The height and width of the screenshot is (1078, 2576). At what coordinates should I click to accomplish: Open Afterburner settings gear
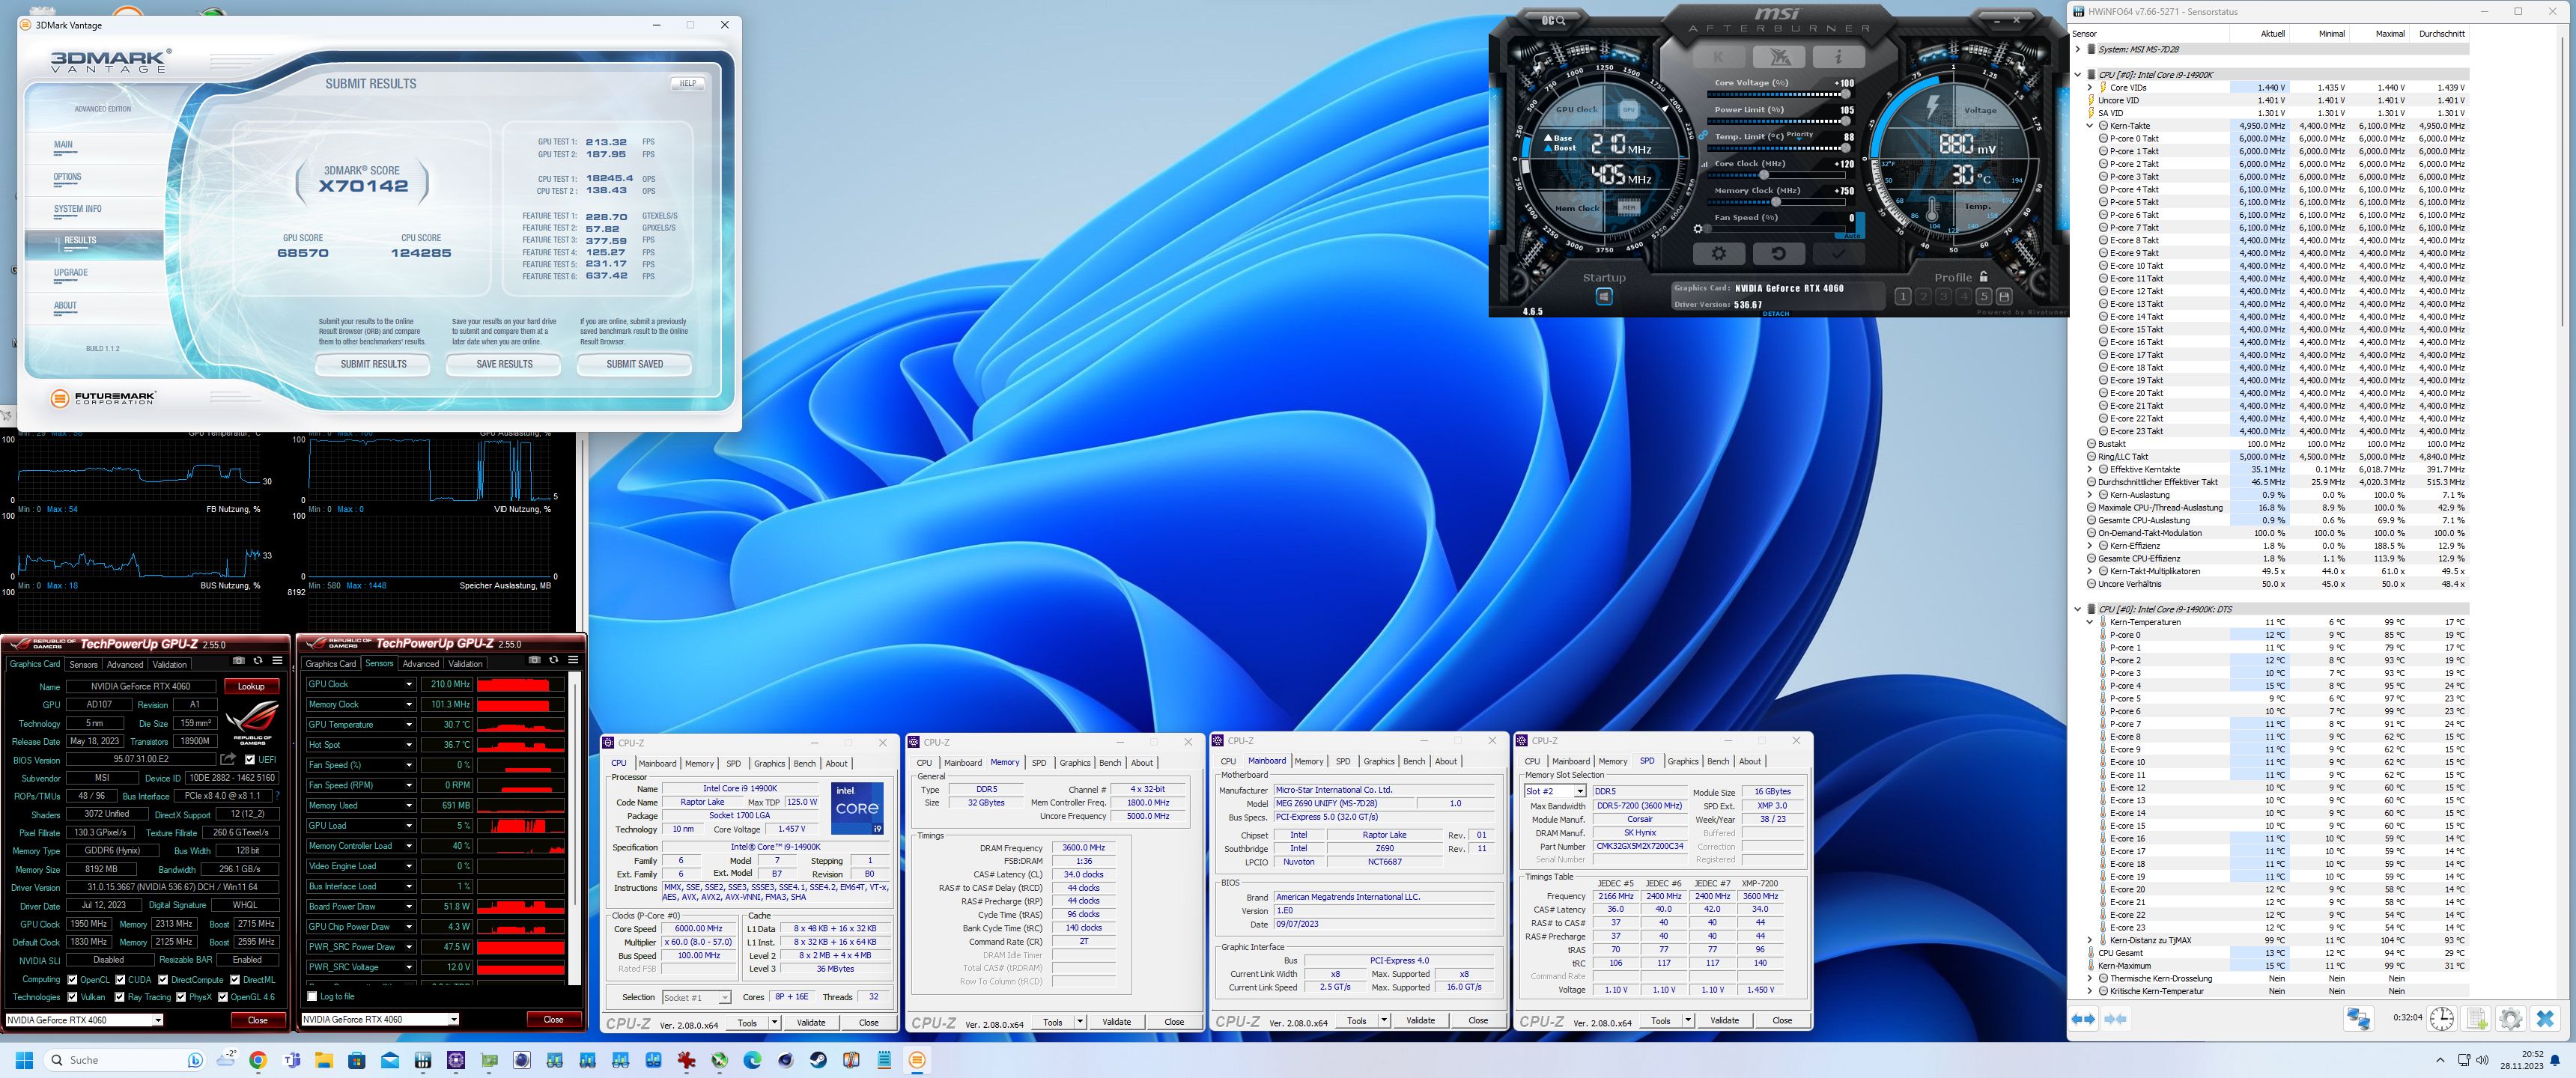[x=1719, y=253]
